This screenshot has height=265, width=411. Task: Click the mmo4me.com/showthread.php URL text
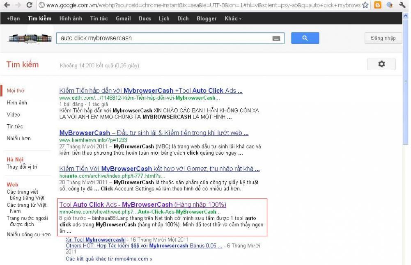click(x=140, y=212)
